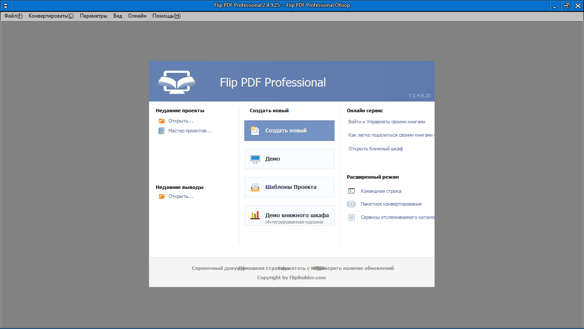Open the Файл menu
Screen dimensions: 584x329
pos(13,16)
